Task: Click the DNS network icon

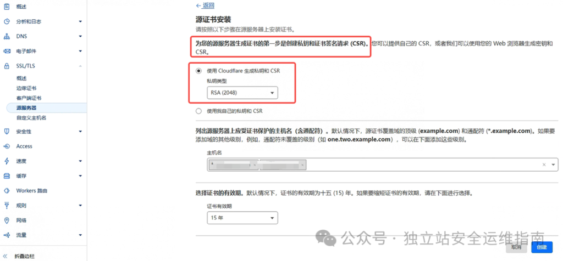Action: coord(7,37)
